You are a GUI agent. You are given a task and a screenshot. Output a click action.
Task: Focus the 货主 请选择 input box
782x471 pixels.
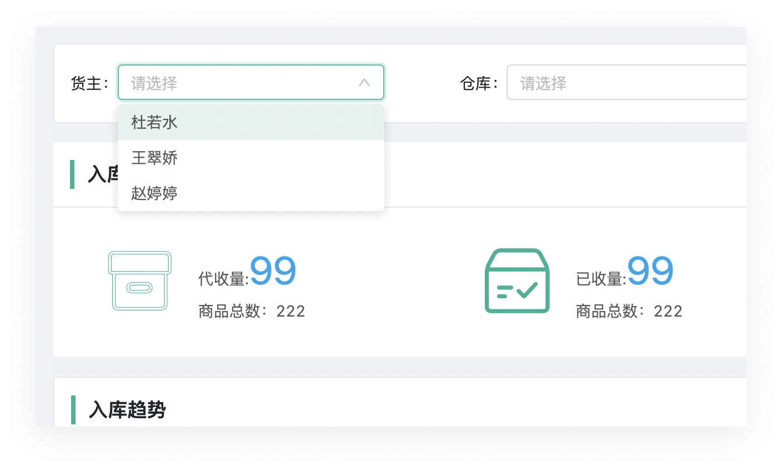(x=251, y=83)
